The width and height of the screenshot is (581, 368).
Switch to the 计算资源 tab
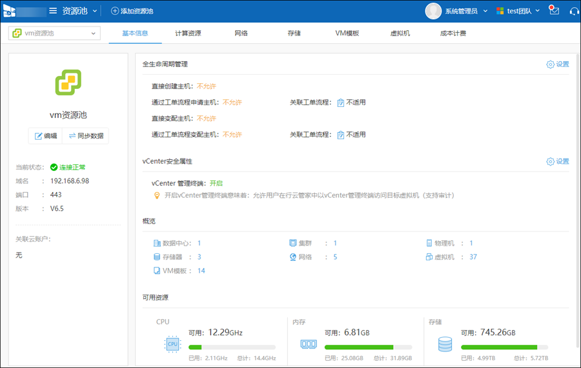[x=188, y=34]
